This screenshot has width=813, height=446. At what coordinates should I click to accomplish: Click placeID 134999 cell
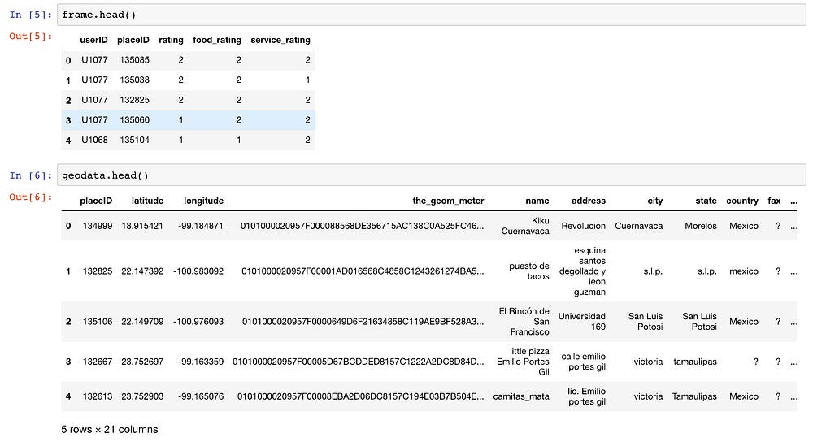click(x=98, y=226)
